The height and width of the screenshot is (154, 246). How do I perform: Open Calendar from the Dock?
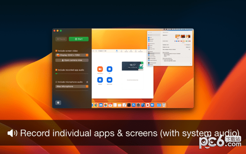point(110,105)
